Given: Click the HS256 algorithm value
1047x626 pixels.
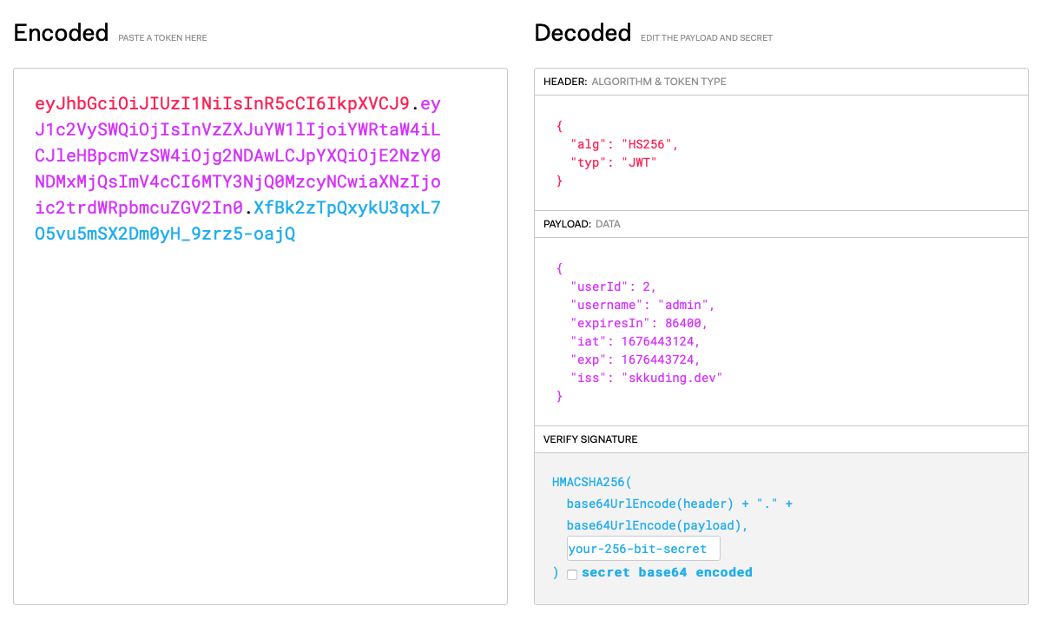Looking at the screenshot, I should click(649, 144).
